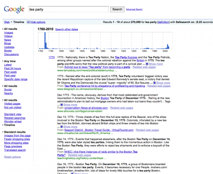
Task: Click the Google logo
Action: [x=14, y=9]
